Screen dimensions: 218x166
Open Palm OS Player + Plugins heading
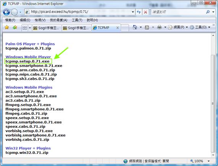tap(30, 44)
